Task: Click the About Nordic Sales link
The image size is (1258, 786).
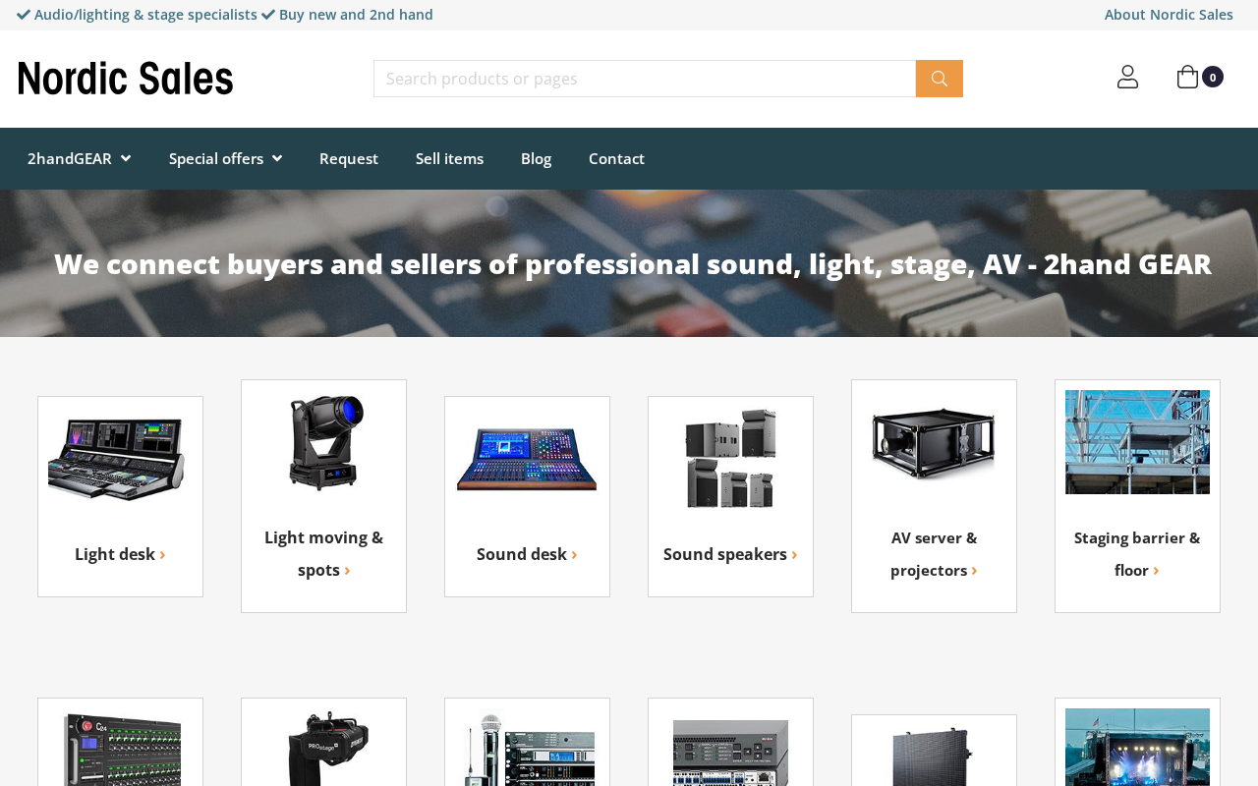Action: pyautogui.click(x=1169, y=15)
